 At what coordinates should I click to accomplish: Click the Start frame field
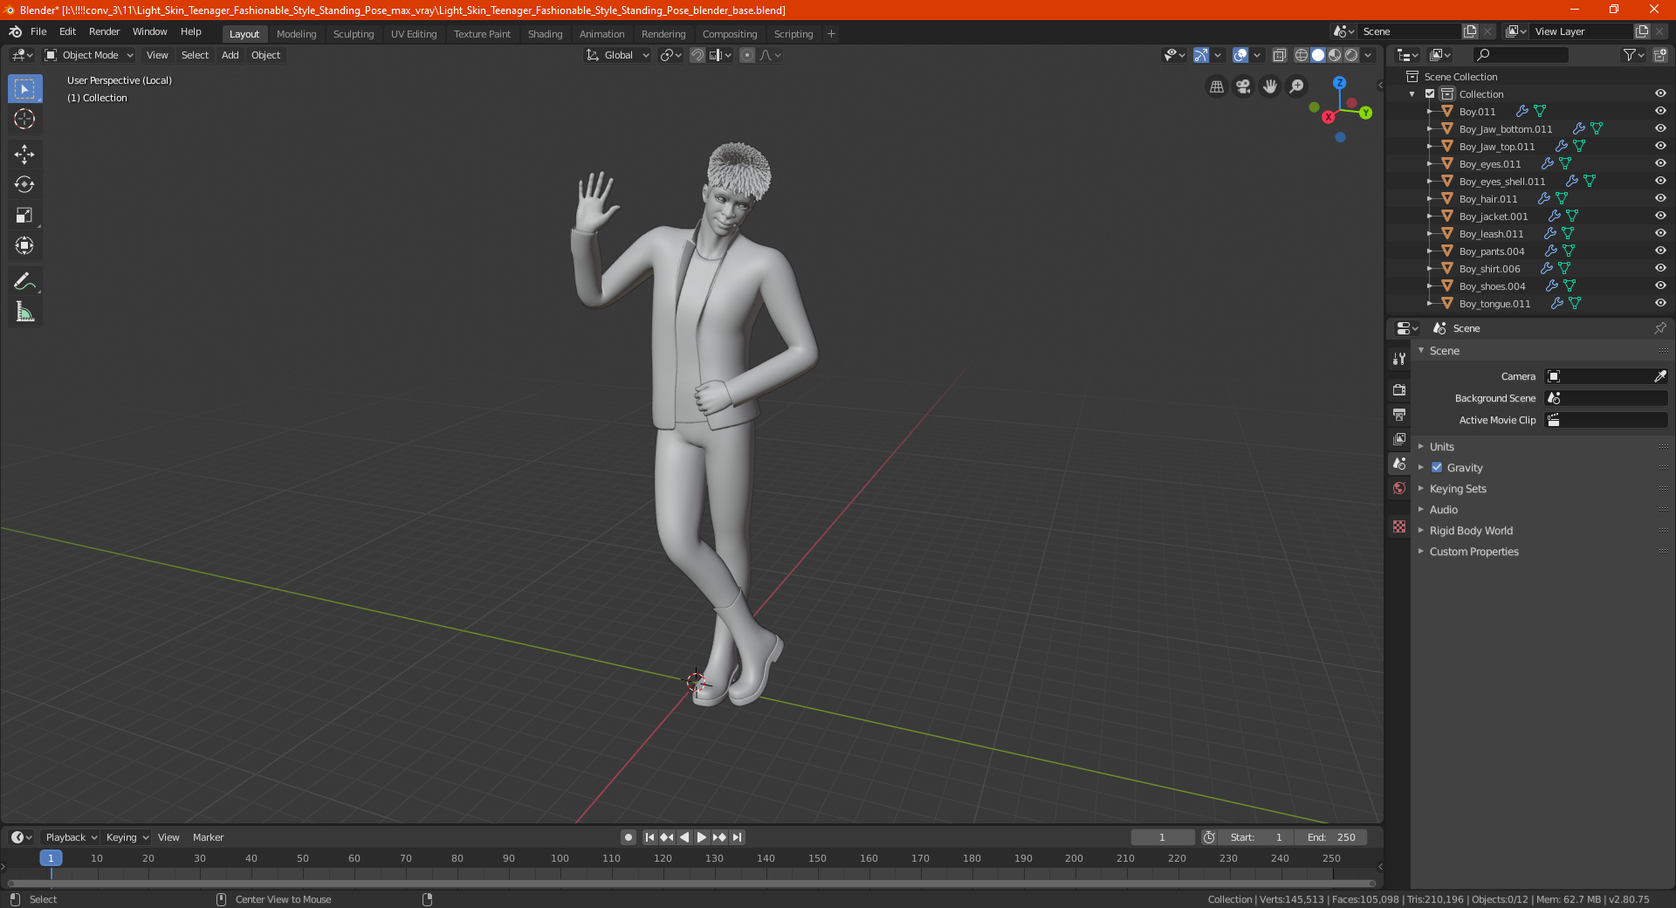point(1257,837)
